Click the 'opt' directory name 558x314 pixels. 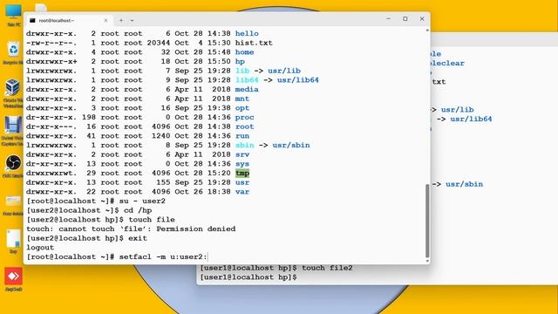coord(242,108)
